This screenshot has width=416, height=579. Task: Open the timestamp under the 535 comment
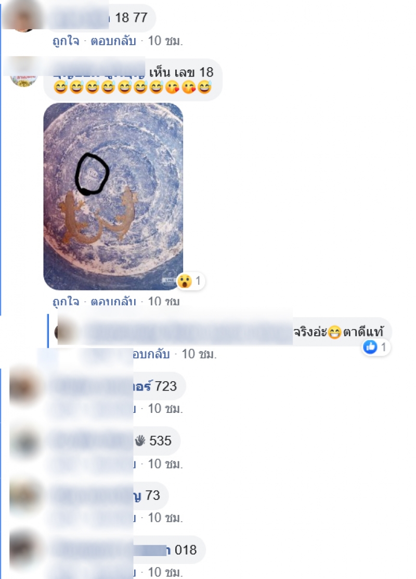[x=165, y=463]
